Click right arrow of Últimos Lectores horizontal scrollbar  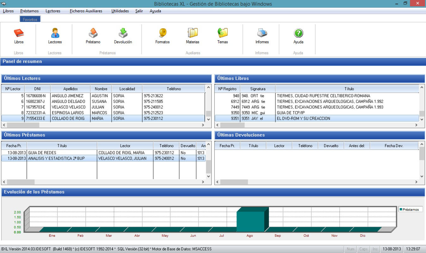pyautogui.click(x=203, y=125)
